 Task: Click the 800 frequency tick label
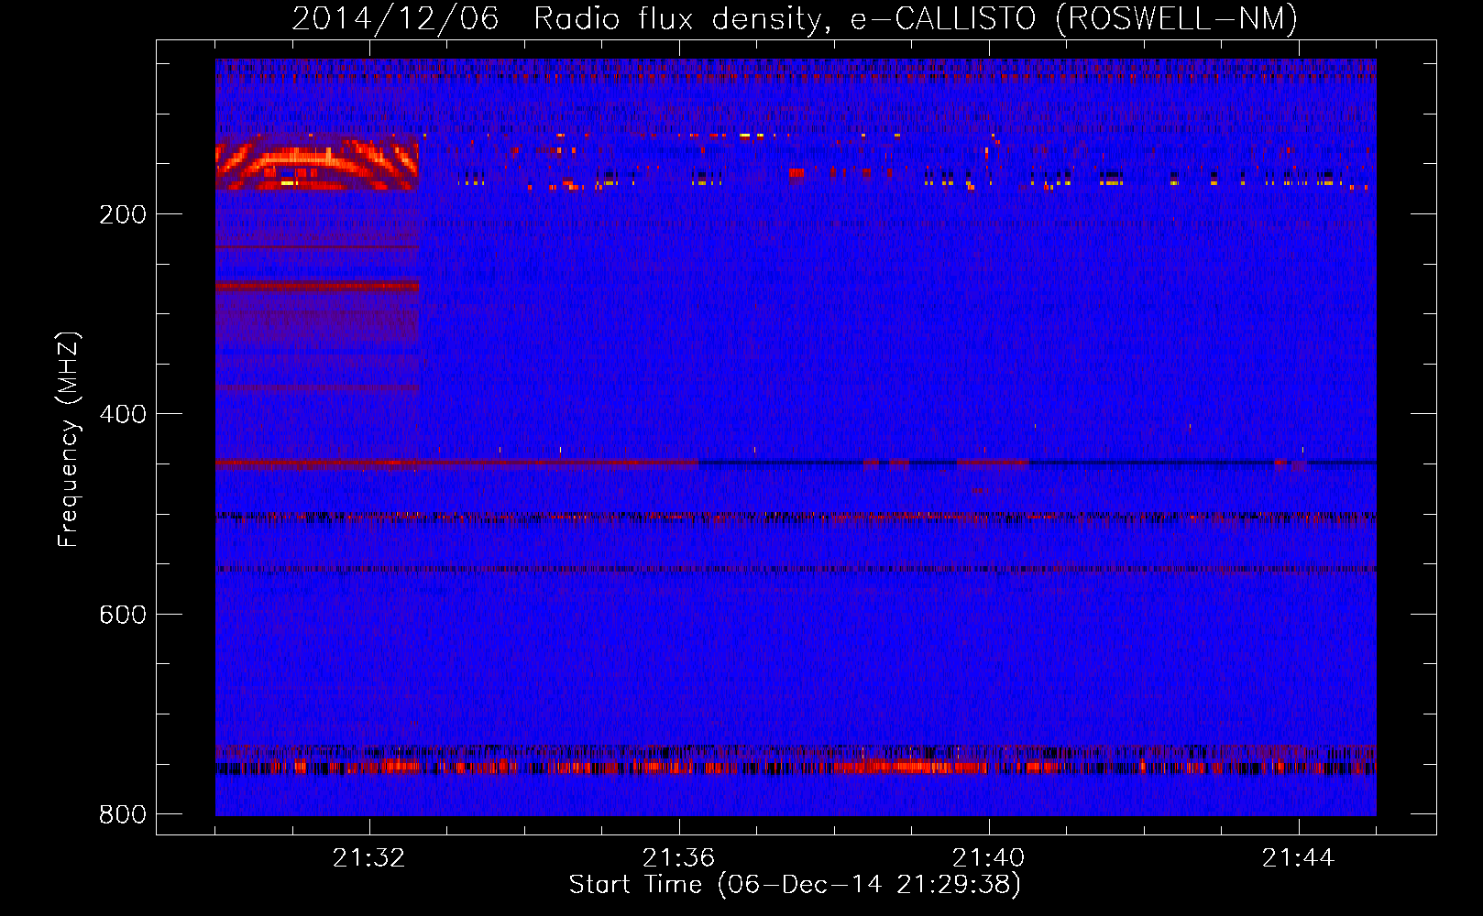[123, 814]
